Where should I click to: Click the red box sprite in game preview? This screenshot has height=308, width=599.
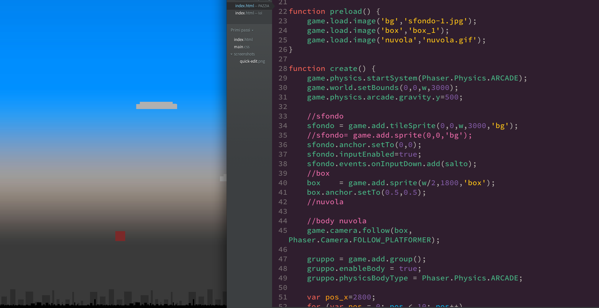120,236
